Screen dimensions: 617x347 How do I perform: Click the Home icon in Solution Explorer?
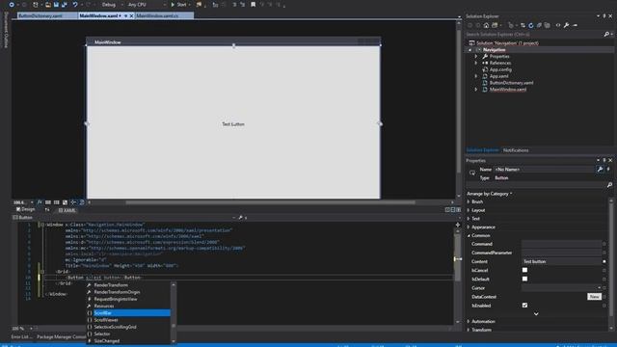tap(486, 25)
